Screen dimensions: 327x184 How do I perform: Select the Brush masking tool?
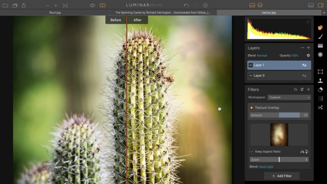click(320, 37)
